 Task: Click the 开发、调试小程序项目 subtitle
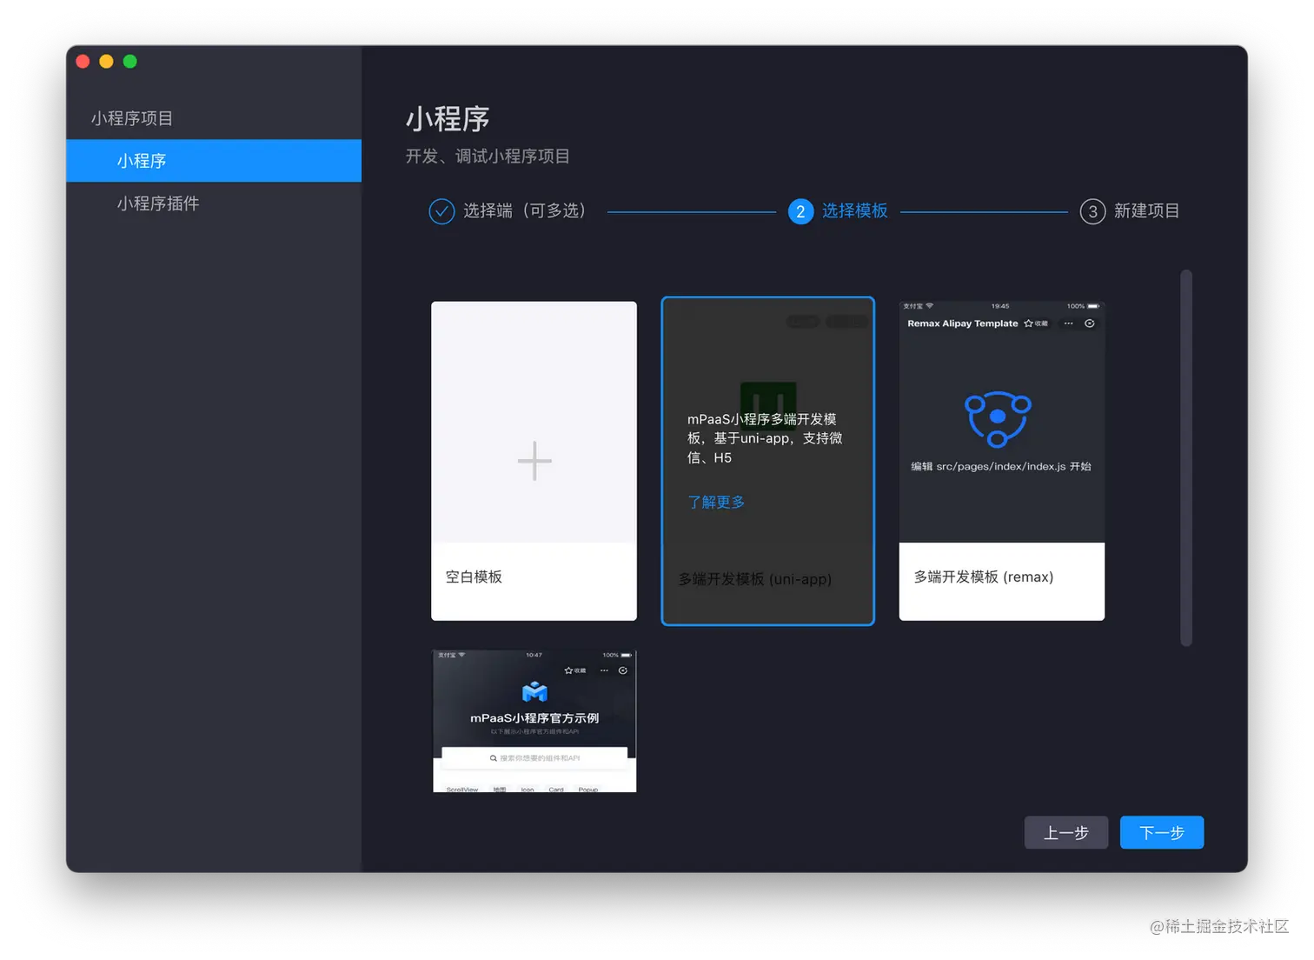point(488,157)
